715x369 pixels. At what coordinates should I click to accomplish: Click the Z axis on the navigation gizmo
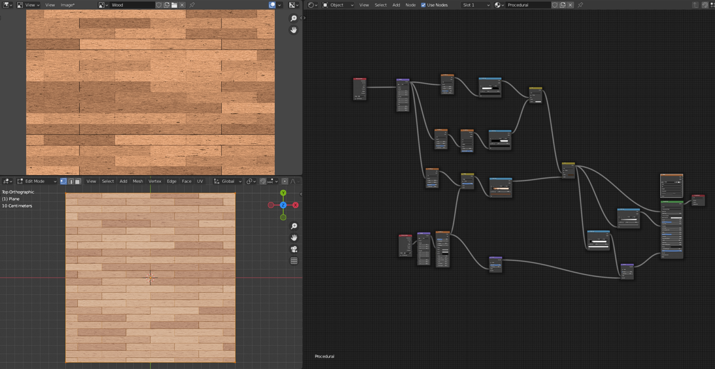click(x=283, y=205)
